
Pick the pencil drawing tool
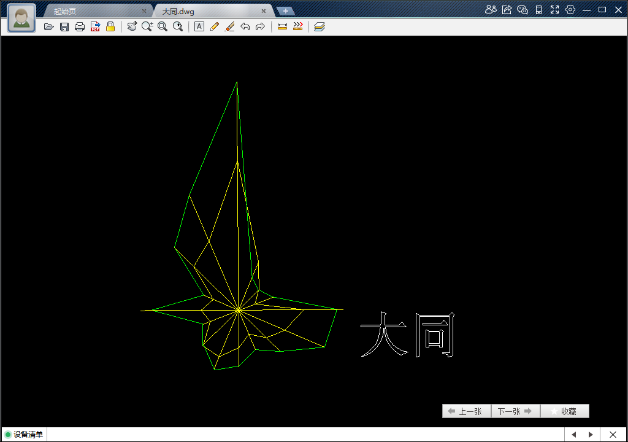[x=214, y=26]
